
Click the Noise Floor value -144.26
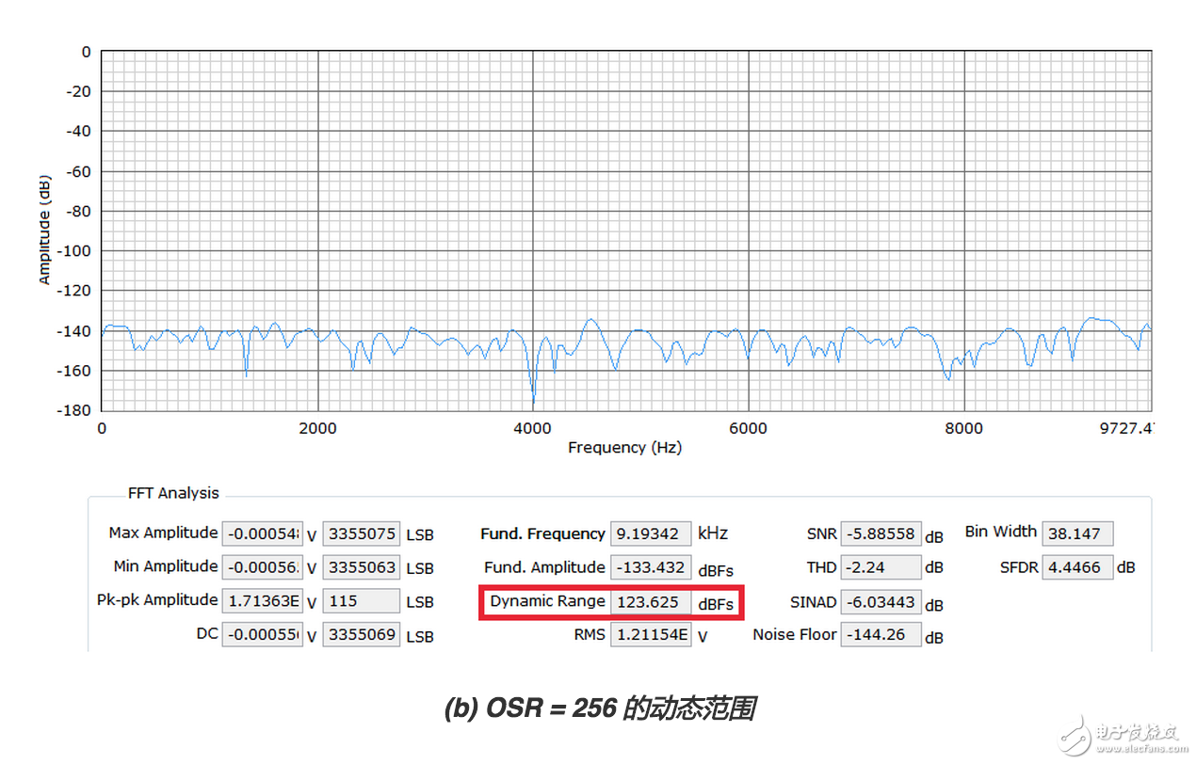click(x=880, y=634)
